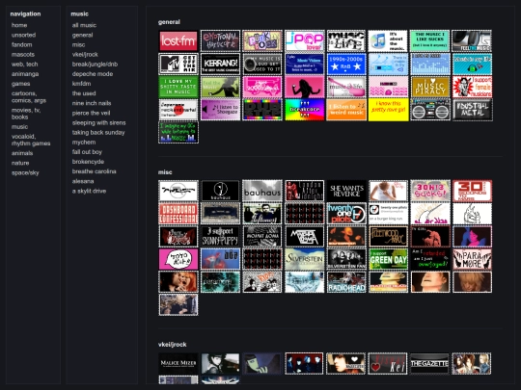521x390 pixels.
Task: Select the MTV Get Off The Air stamp
Action: 178,64
